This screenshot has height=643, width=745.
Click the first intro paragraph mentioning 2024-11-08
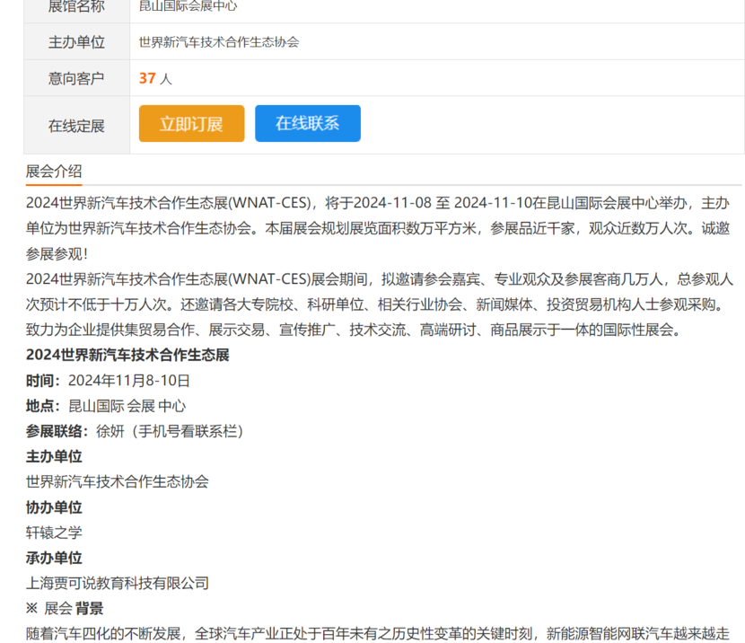[377, 228]
